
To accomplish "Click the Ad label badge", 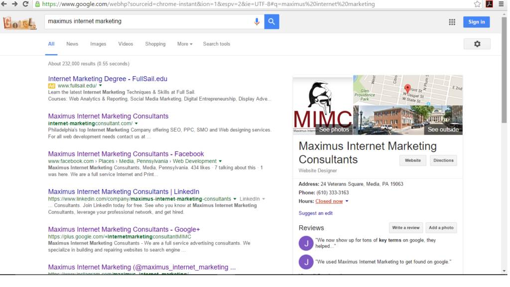I will [x=52, y=86].
